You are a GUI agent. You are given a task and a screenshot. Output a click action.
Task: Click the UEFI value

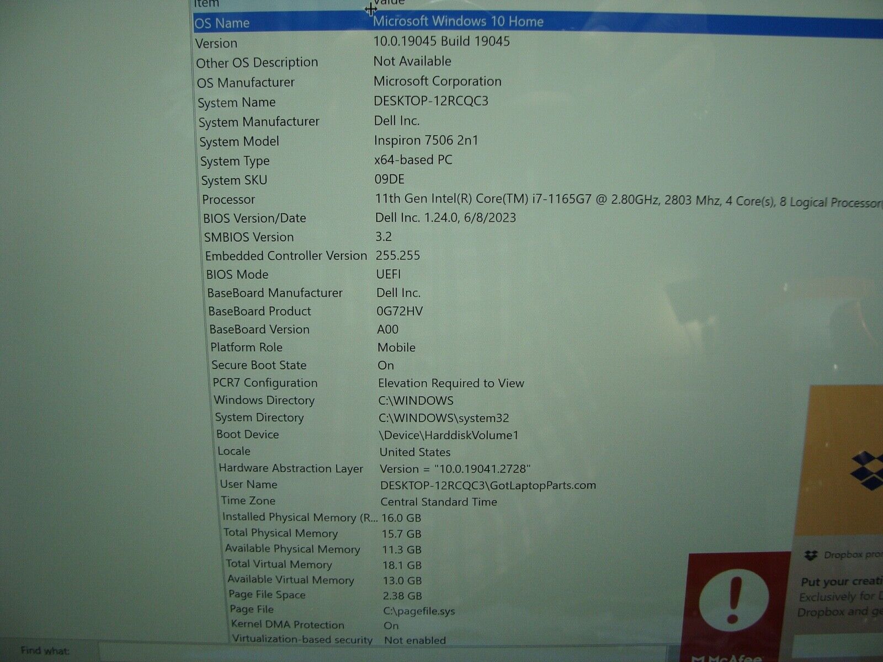pos(389,274)
